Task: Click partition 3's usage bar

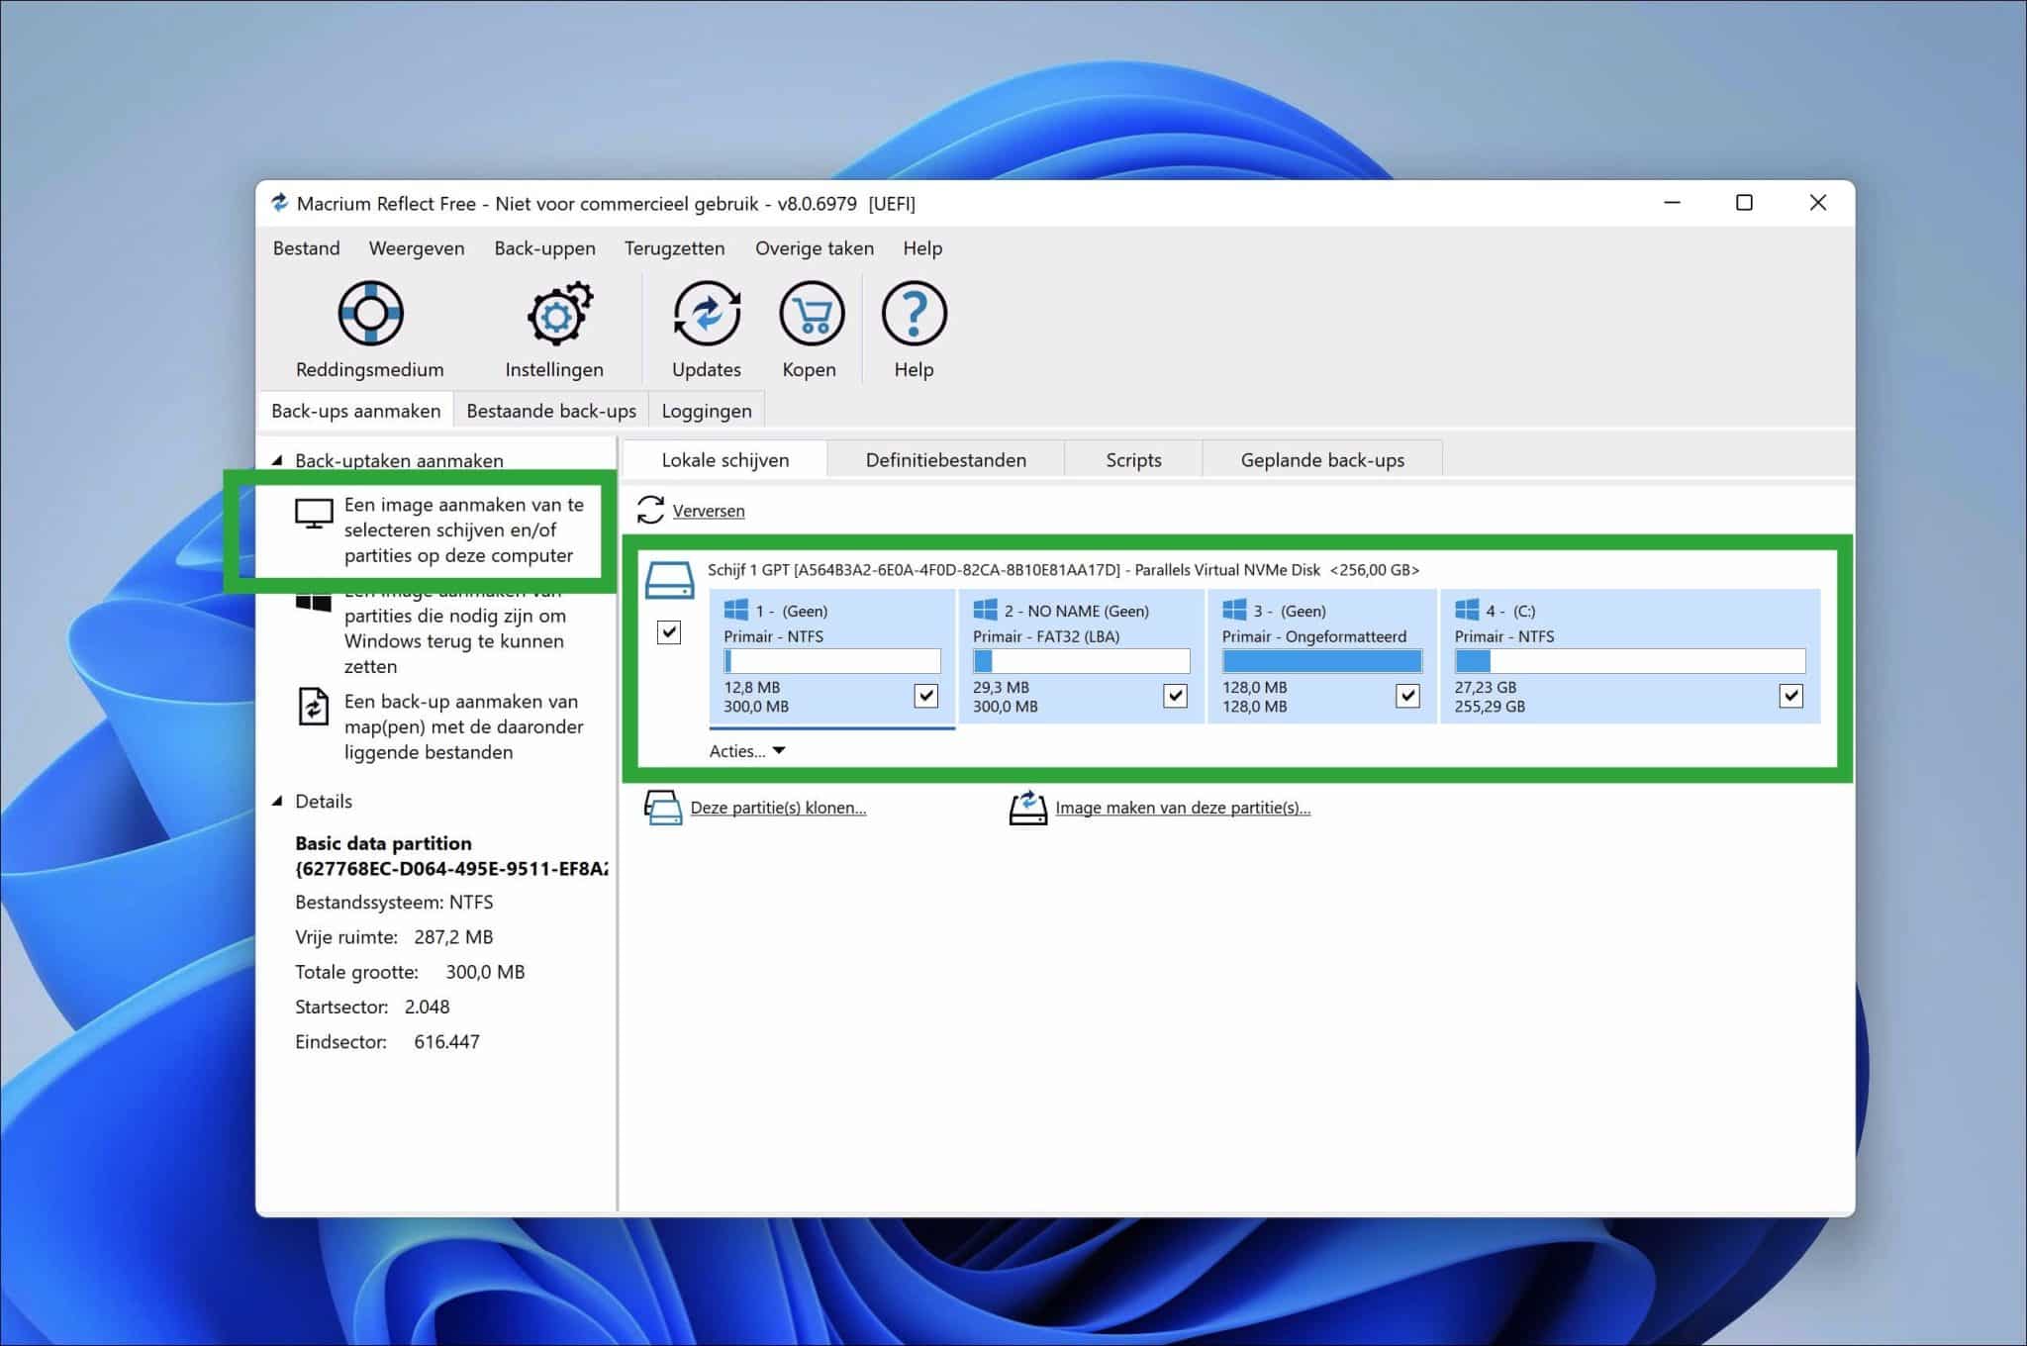Action: click(1321, 661)
